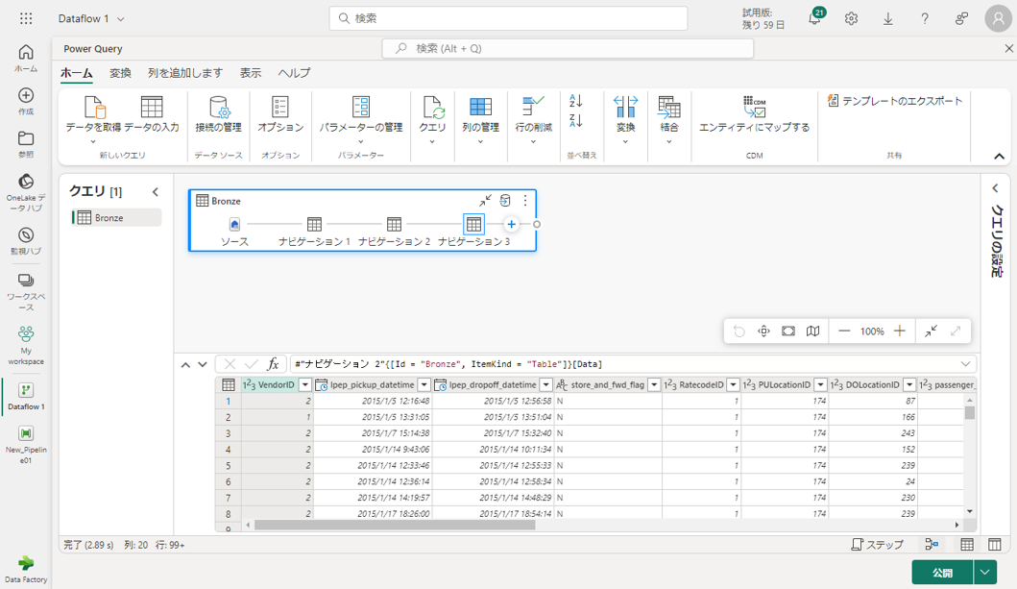Click テンプレートのエクスポート button

pos(894,101)
